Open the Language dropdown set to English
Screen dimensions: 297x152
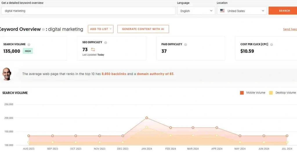[196, 11]
